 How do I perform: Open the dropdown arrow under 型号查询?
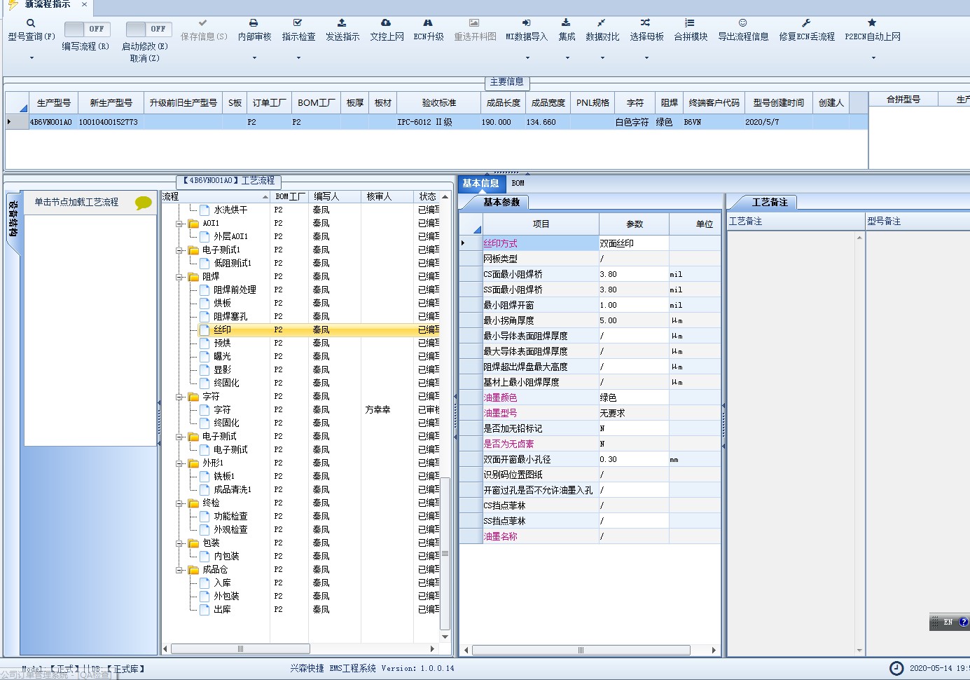point(32,57)
